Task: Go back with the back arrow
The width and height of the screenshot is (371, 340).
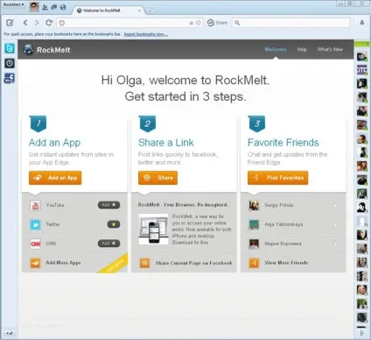Action: point(25,23)
